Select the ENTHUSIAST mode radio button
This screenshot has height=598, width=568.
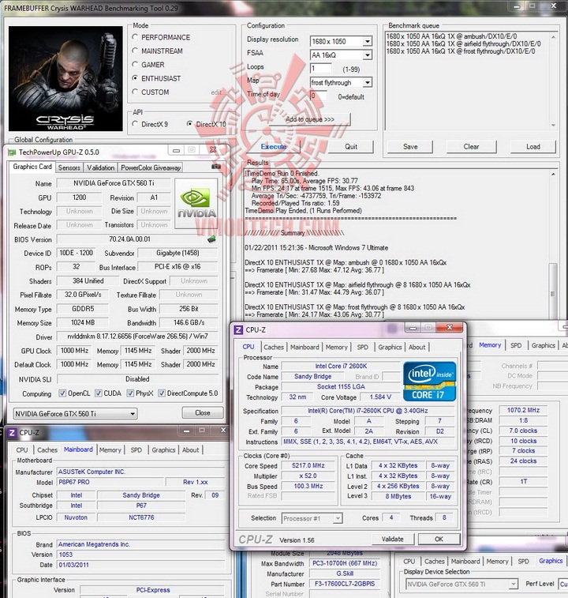tap(135, 78)
